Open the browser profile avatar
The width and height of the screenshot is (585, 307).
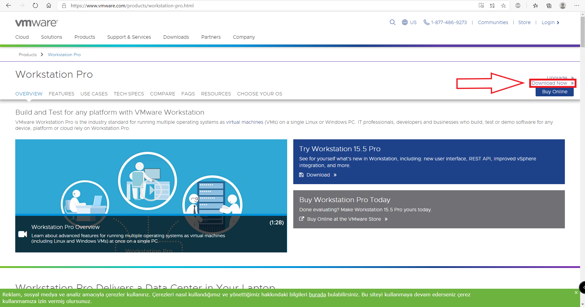coord(563,5)
